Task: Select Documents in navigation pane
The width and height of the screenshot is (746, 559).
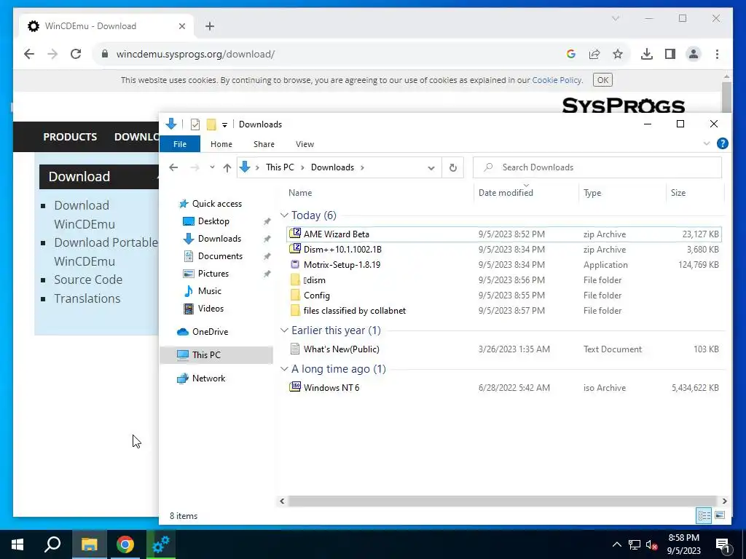Action: pyautogui.click(x=220, y=256)
